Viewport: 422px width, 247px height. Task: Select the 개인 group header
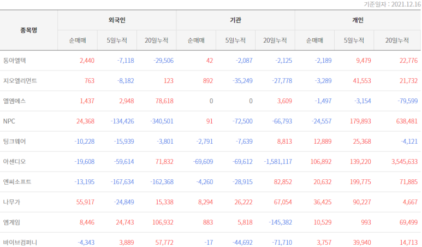pos(358,20)
